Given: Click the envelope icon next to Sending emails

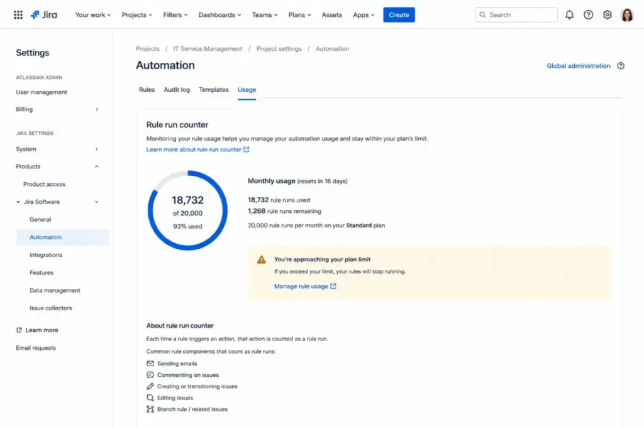Looking at the screenshot, I should point(150,364).
